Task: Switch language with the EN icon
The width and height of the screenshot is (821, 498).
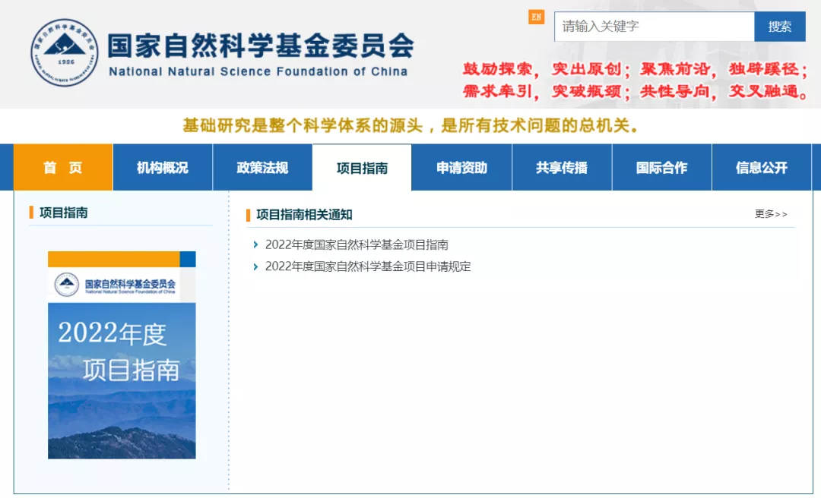Action: pyautogui.click(x=537, y=17)
